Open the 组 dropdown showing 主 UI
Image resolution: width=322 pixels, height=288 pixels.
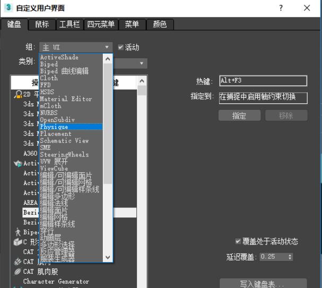(x=76, y=47)
